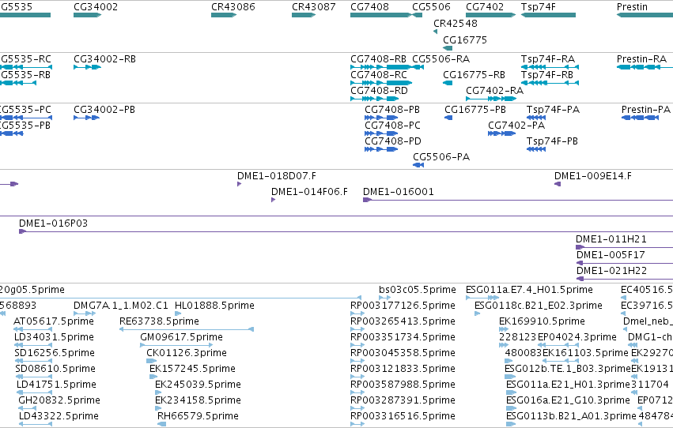Click EST SD16256.5prime

[x=55, y=354]
